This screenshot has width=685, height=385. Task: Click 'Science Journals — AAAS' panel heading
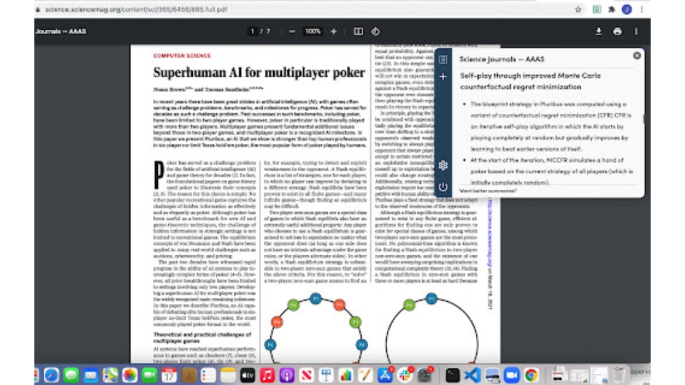click(x=501, y=59)
